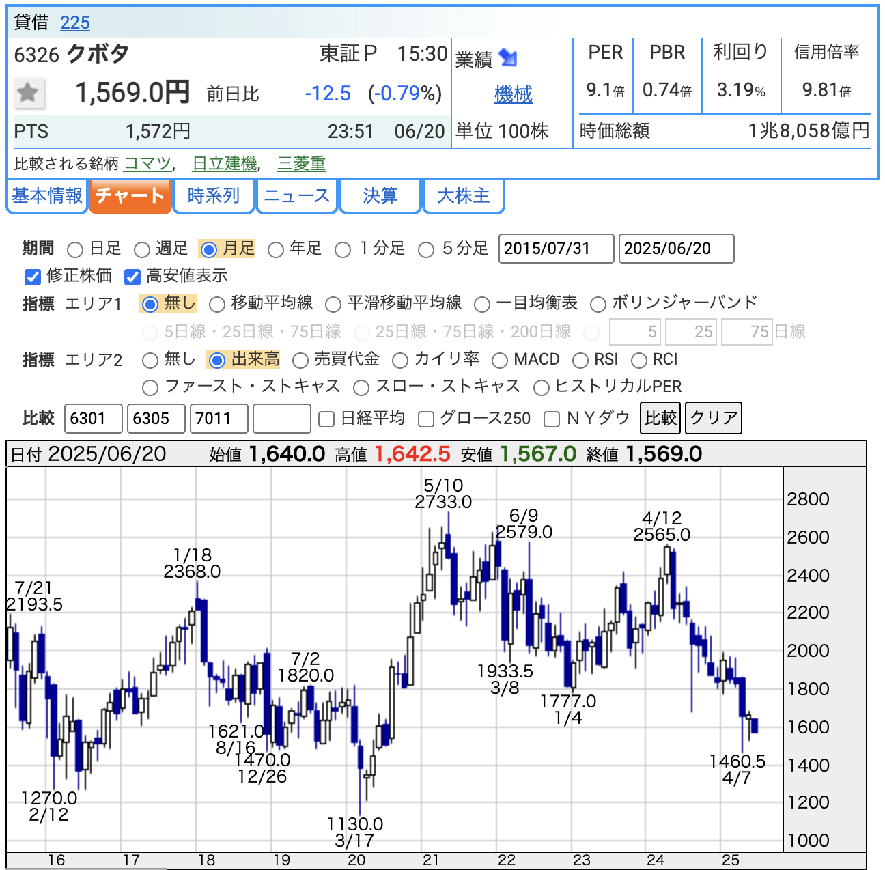Toggle the 高安値表示 checkbox
The height and width of the screenshot is (870, 885).
pyautogui.click(x=132, y=277)
